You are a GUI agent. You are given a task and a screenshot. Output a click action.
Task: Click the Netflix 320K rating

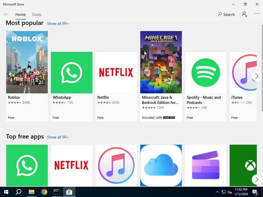pos(108,103)
